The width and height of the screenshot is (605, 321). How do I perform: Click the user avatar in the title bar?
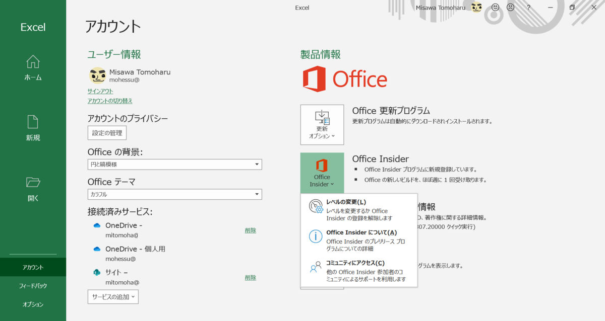[476, 7]
